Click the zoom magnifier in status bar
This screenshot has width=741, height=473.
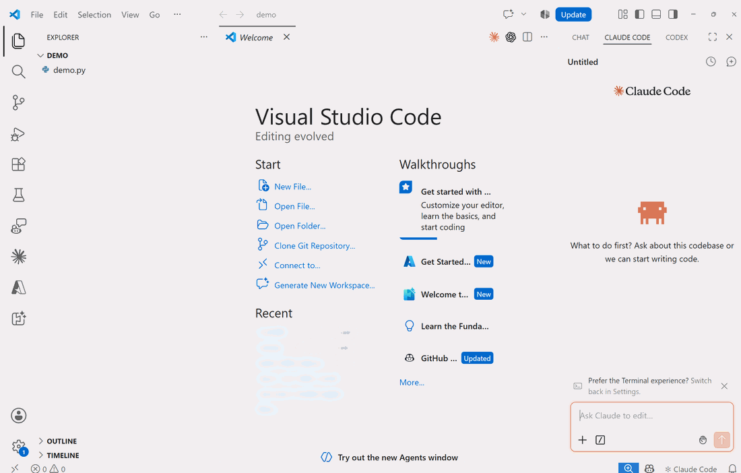click(628, 468)
